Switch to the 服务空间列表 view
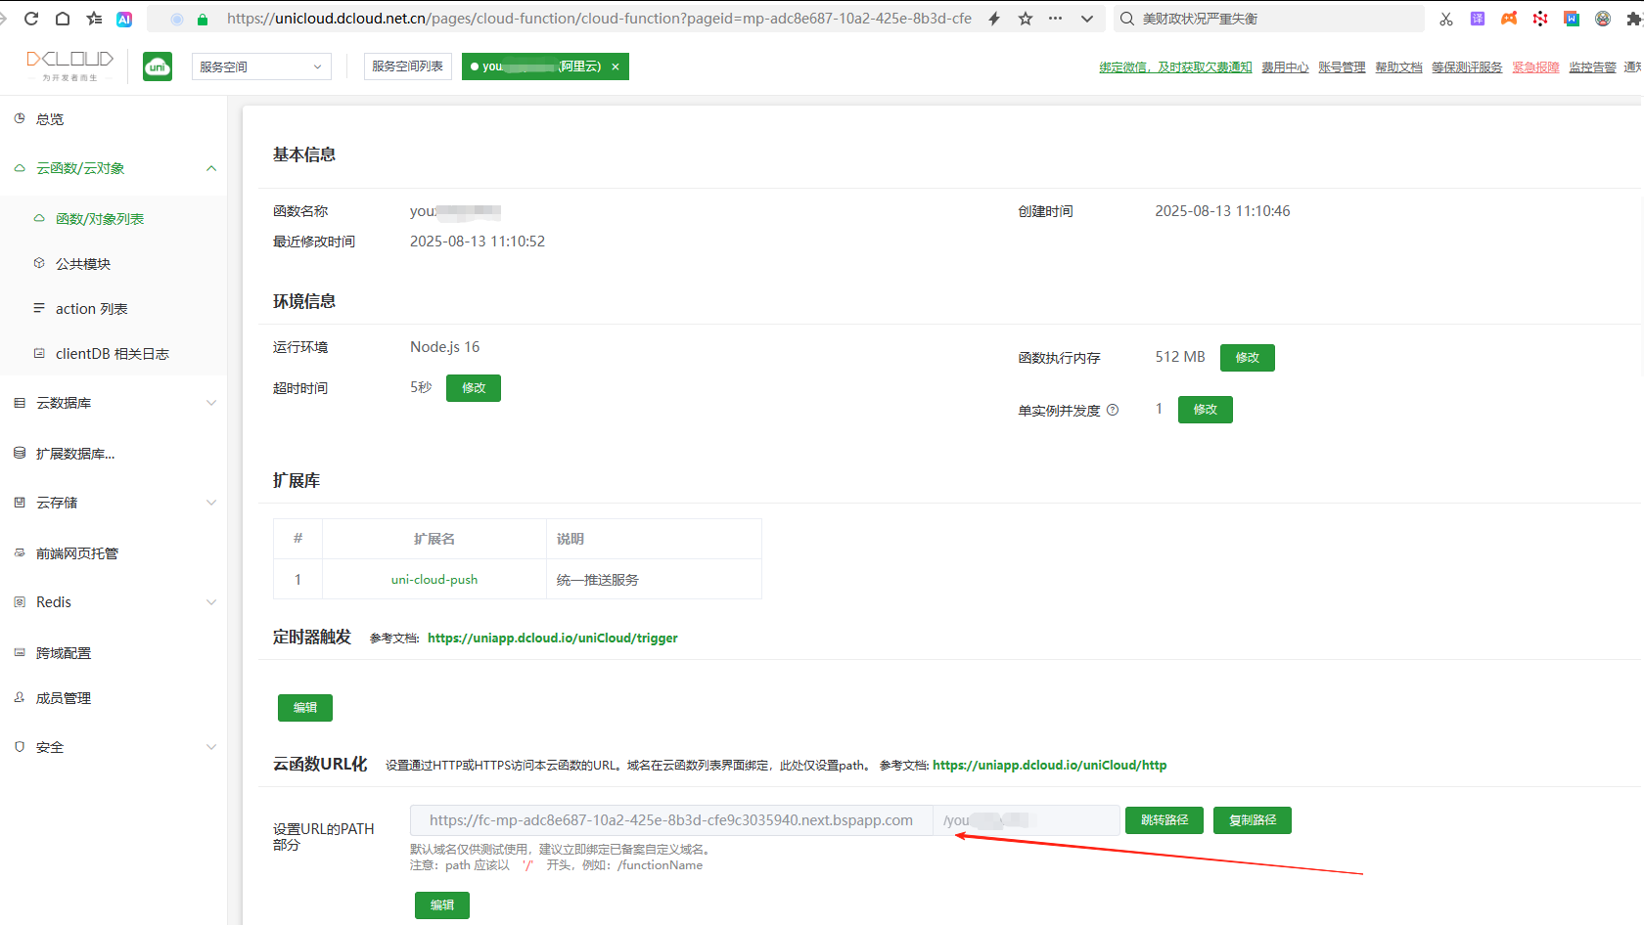The image size is (1644, 925). pos(407,66)
